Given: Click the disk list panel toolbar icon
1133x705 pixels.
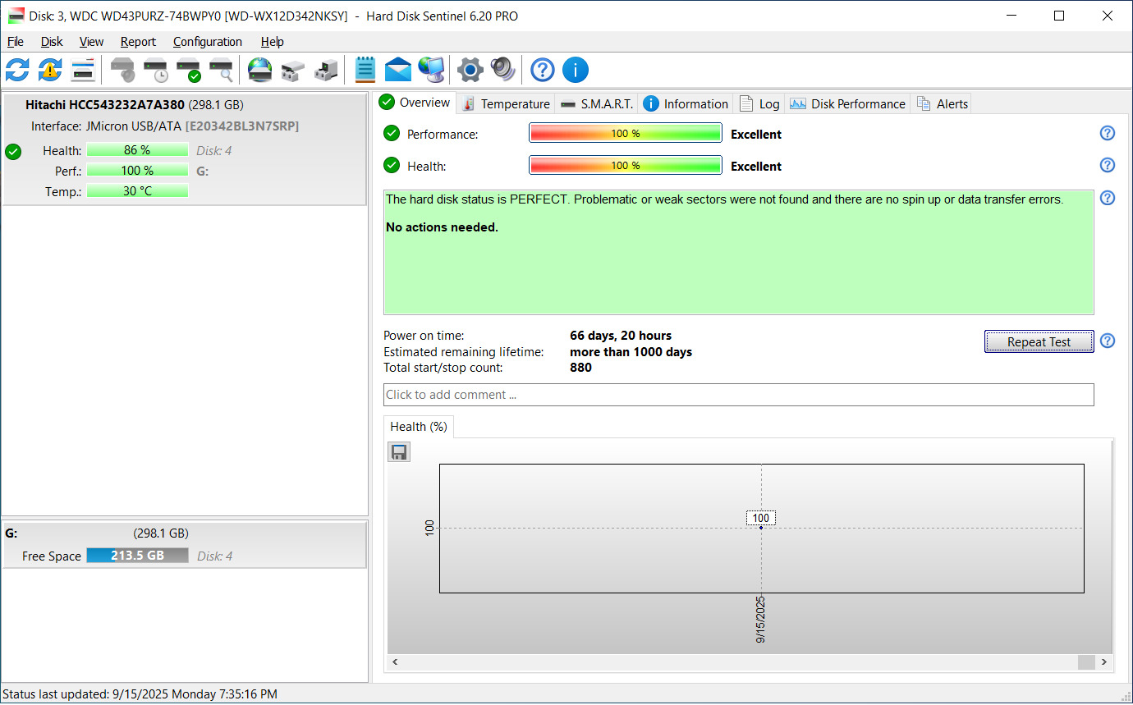Looking at the screenshot, I should [83, 70].
